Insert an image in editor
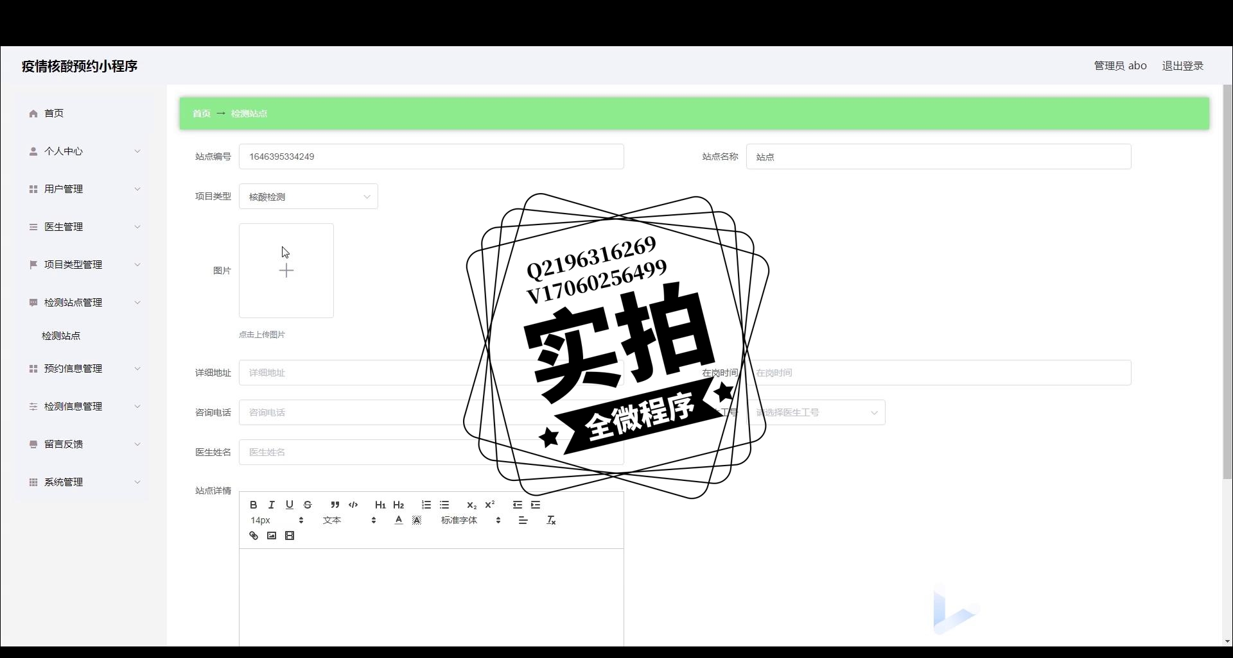The height and width of the screenshot is (658, 1233). tap(271, 536)
